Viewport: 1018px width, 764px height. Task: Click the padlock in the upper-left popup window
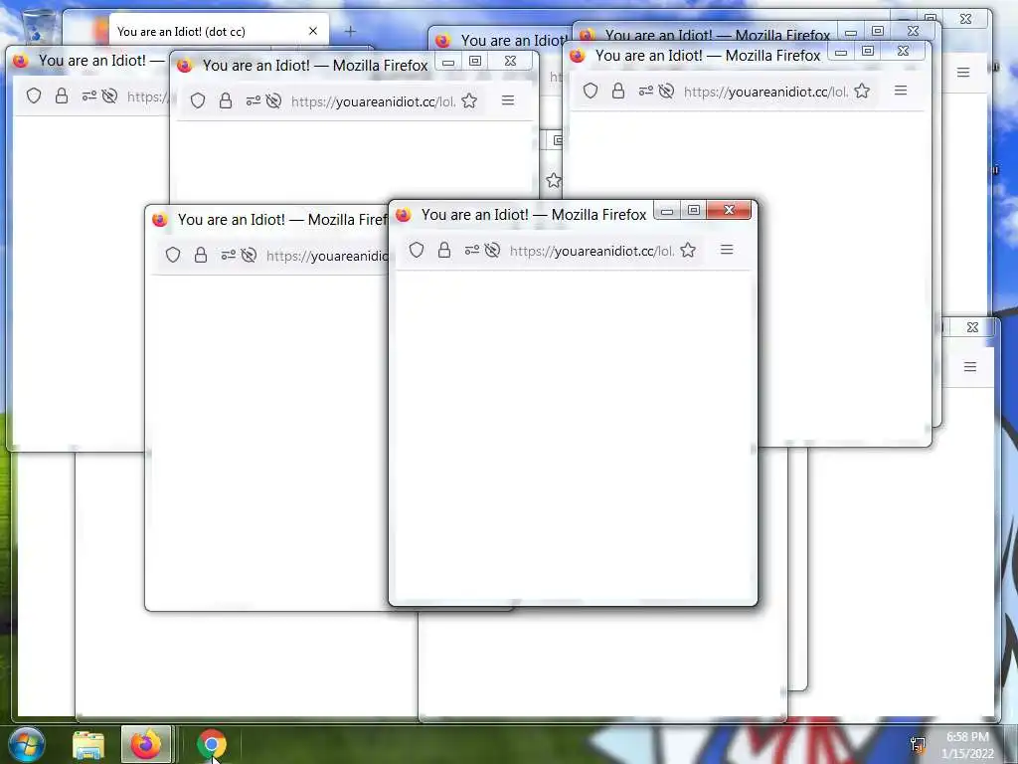coord(62,96)
